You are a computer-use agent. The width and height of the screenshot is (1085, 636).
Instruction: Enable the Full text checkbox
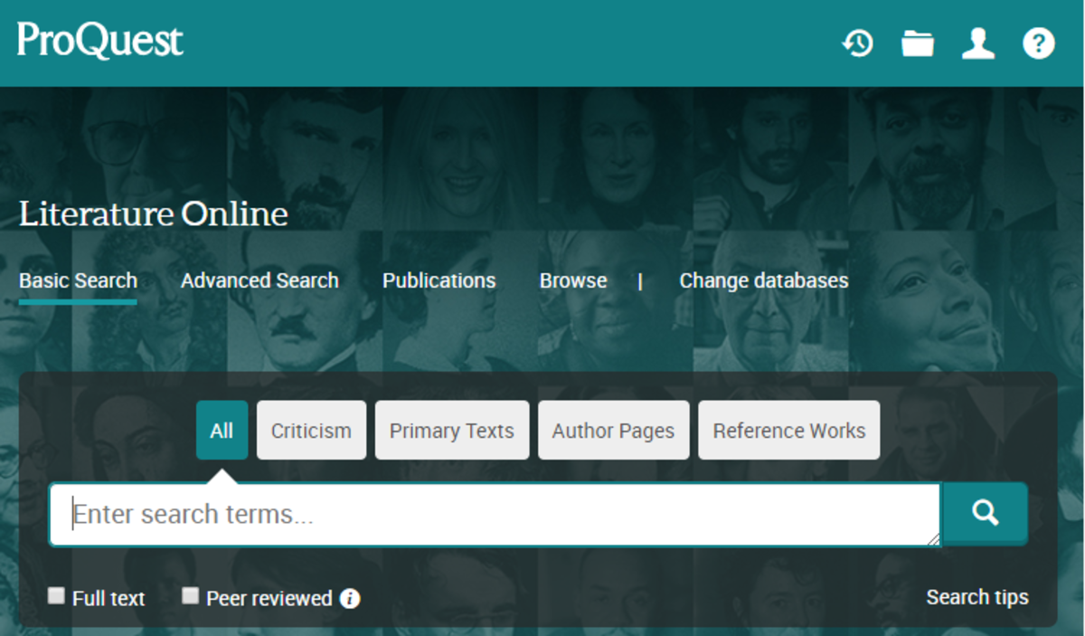pyautogui.click(x=57, y=596)
